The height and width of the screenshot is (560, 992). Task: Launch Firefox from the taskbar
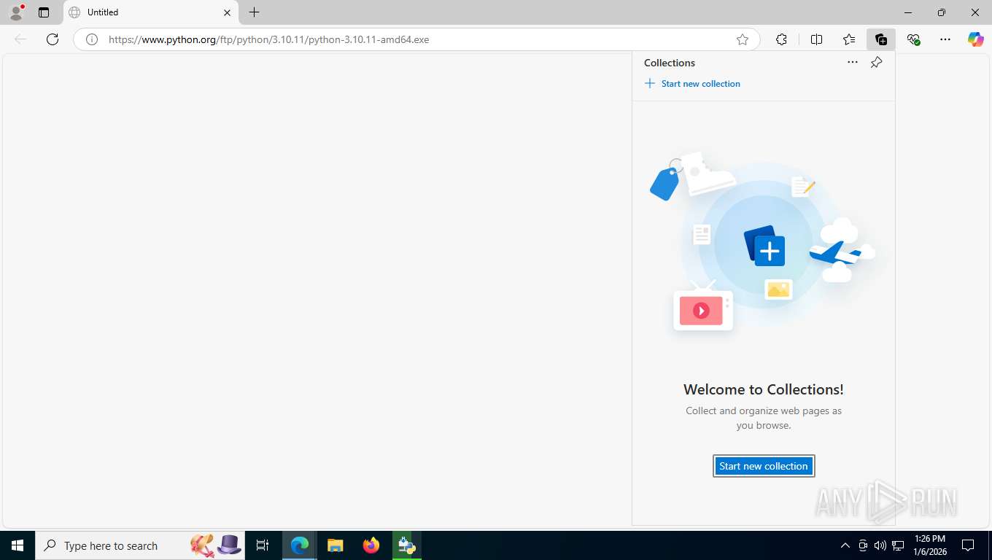(x=371, y=545)
